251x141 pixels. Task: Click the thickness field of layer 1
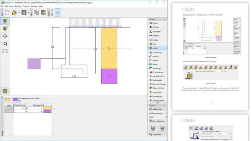[19, 108]
